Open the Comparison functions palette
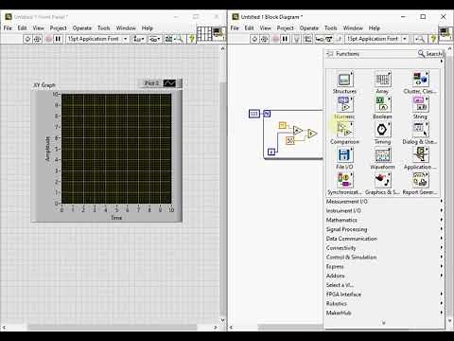 (344, 130)
